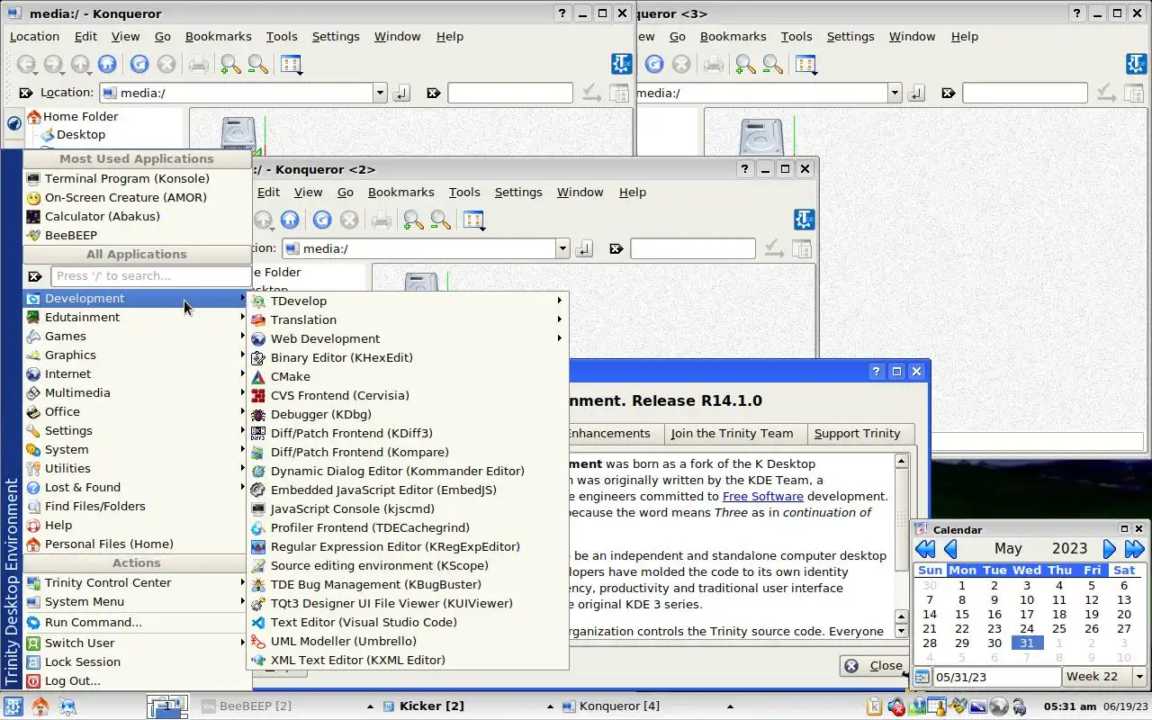Viewport: 1152px width, 720px height.
Task: Click zoom out magnifier in Konqueror <2>
Action: pyautogui.click(x=440, y=220)
